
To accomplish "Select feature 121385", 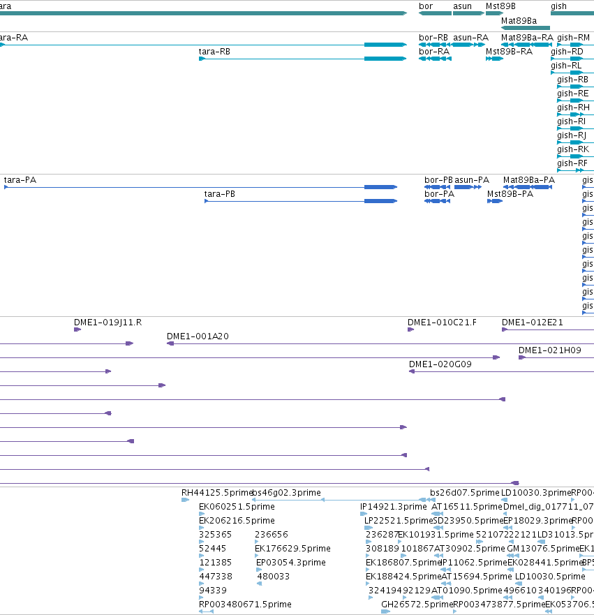I will (x=202, y=570).
